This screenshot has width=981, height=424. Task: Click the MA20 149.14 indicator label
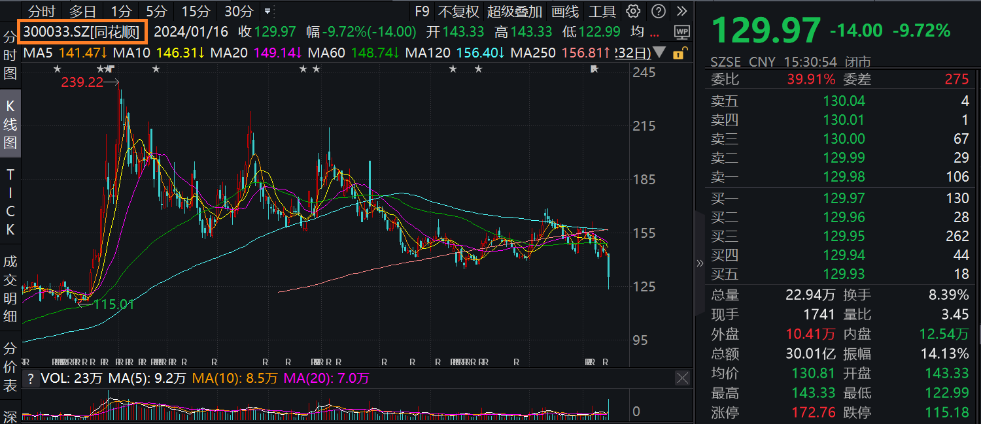point(256,52)
